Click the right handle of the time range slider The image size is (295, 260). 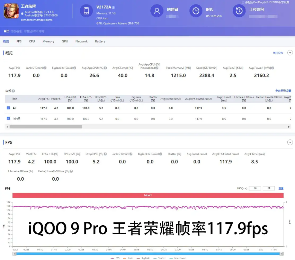[x=281, y=254]
